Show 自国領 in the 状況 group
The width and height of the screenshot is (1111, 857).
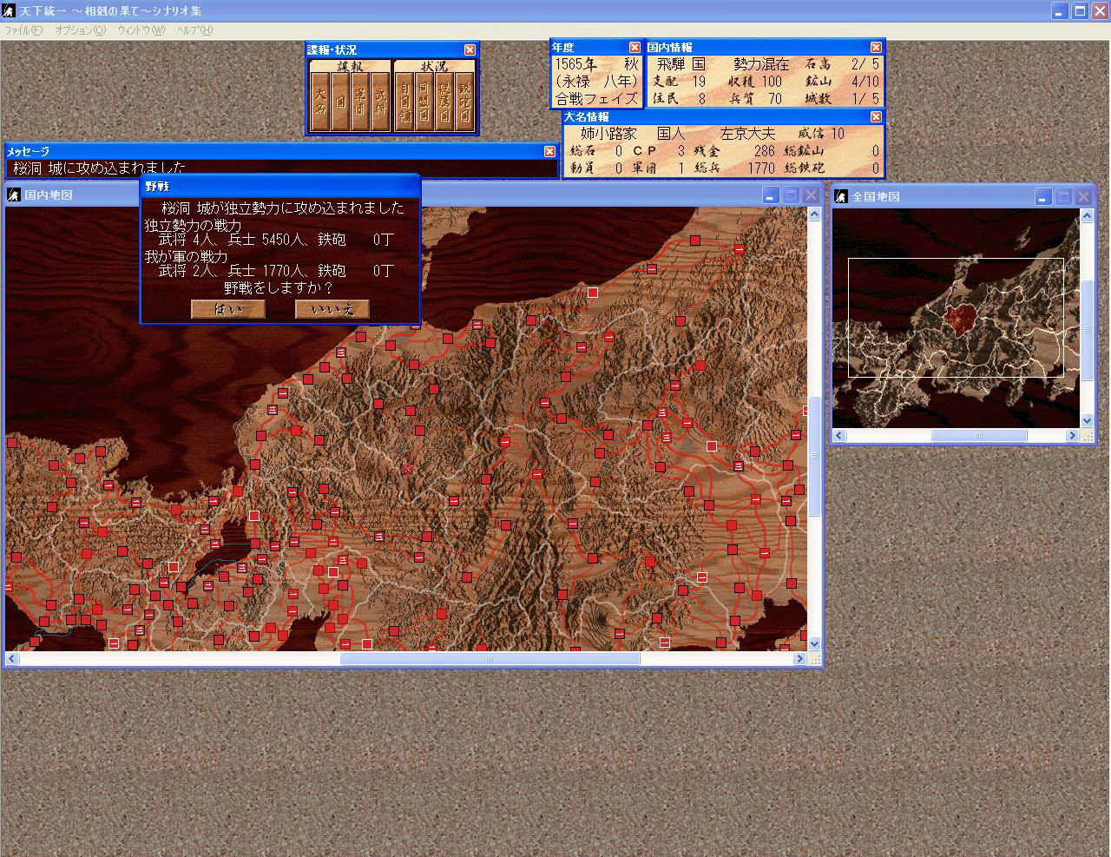tap(404, 102)
